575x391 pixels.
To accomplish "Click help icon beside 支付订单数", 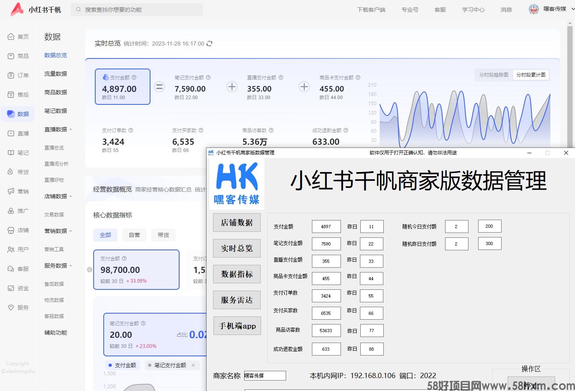I will point(131,130).
